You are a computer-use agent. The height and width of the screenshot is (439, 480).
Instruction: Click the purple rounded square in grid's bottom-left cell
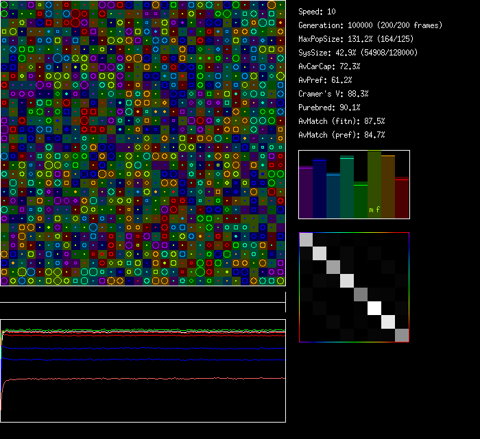click(x=5, y=281)
